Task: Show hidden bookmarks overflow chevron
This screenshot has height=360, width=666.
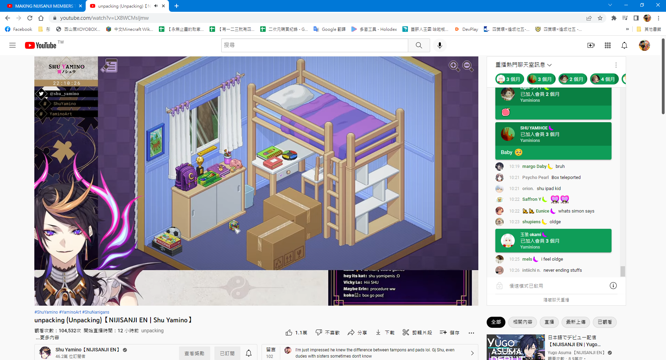Action: tap(627, 29)
